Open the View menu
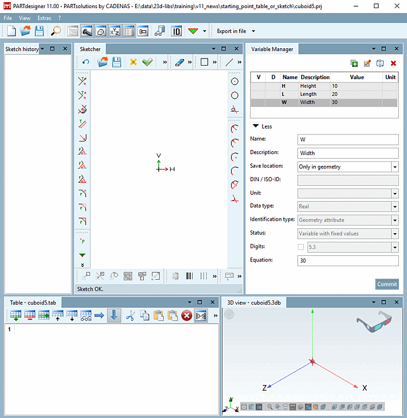This screenshot has width=407, height=418. (24, 18)
